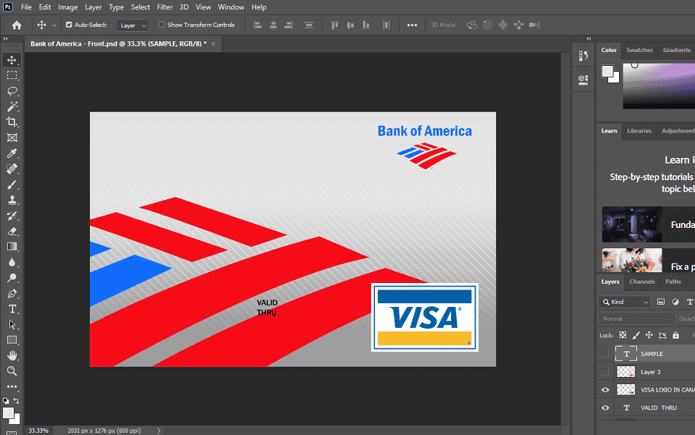695x435 pixels.
Task: Select the Crop tool
Action: tap(12, 122)
